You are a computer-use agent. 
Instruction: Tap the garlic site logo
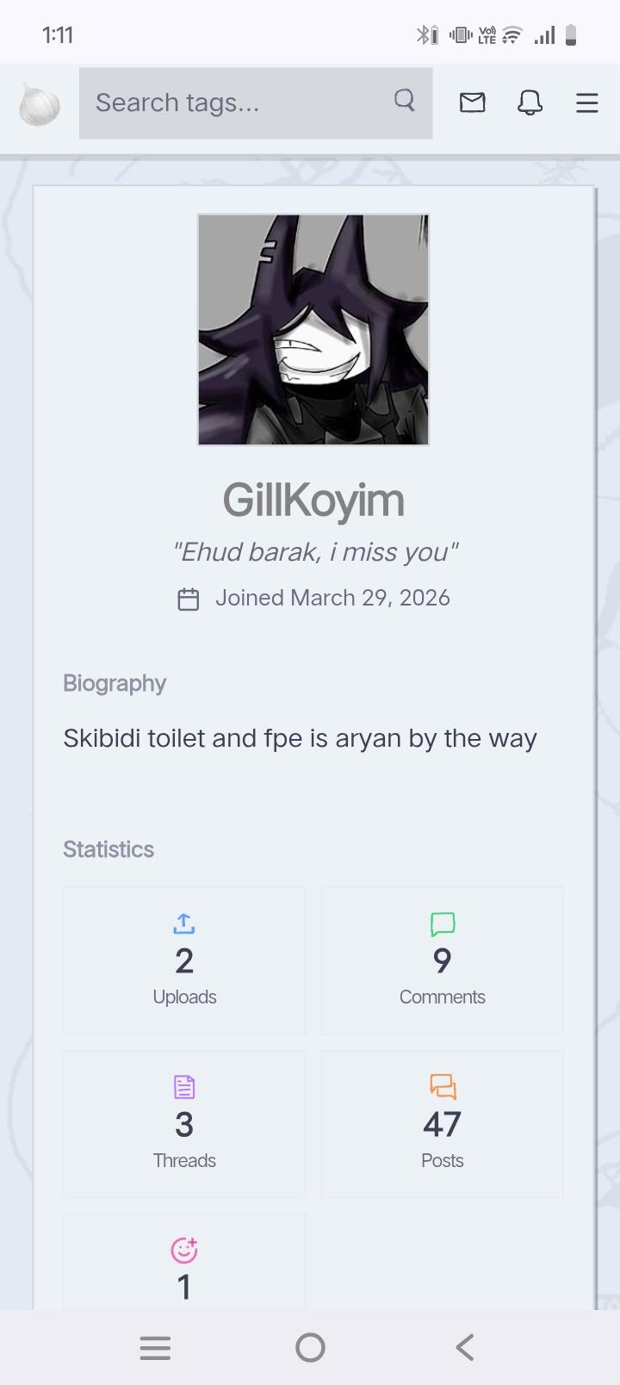[40, 105]
